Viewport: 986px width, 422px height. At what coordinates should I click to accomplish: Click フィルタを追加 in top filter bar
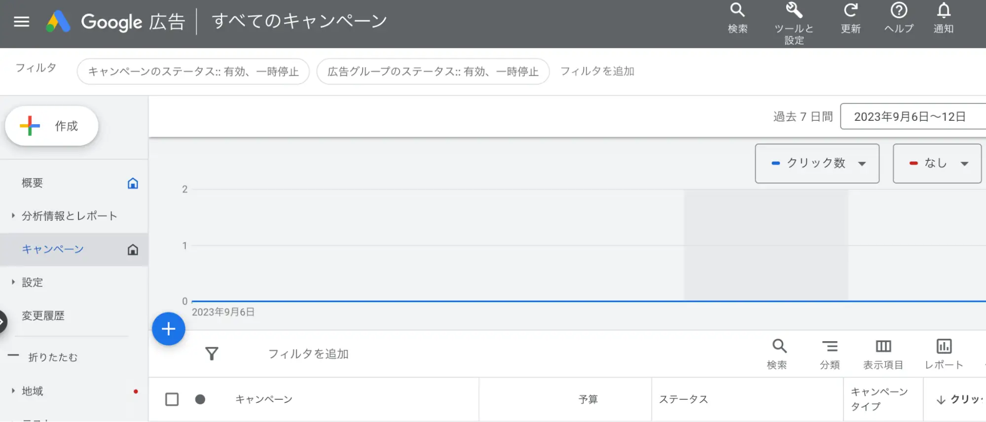tap(597, 71)
